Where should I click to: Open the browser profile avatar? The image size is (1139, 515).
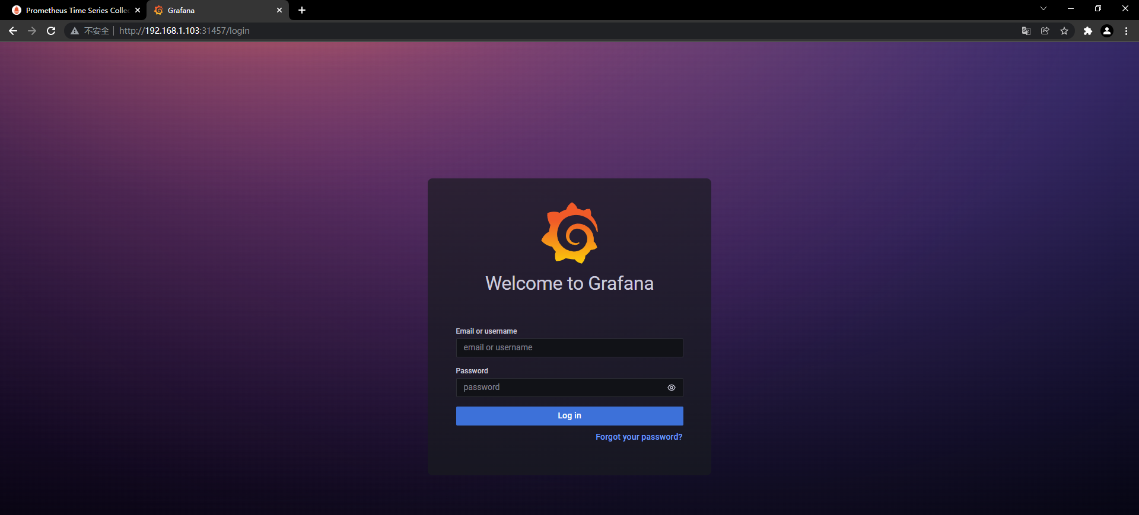click(1107, 31)
